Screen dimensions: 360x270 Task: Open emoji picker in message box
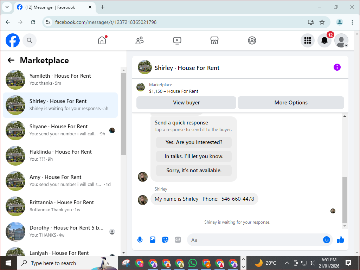pos(327,240)
